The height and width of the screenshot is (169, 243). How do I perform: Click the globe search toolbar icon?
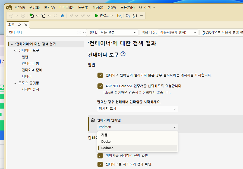[128, 16]
